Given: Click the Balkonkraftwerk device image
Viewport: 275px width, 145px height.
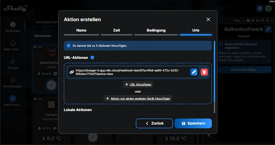Looking at the screenshot, I should (x=51, y=53).
